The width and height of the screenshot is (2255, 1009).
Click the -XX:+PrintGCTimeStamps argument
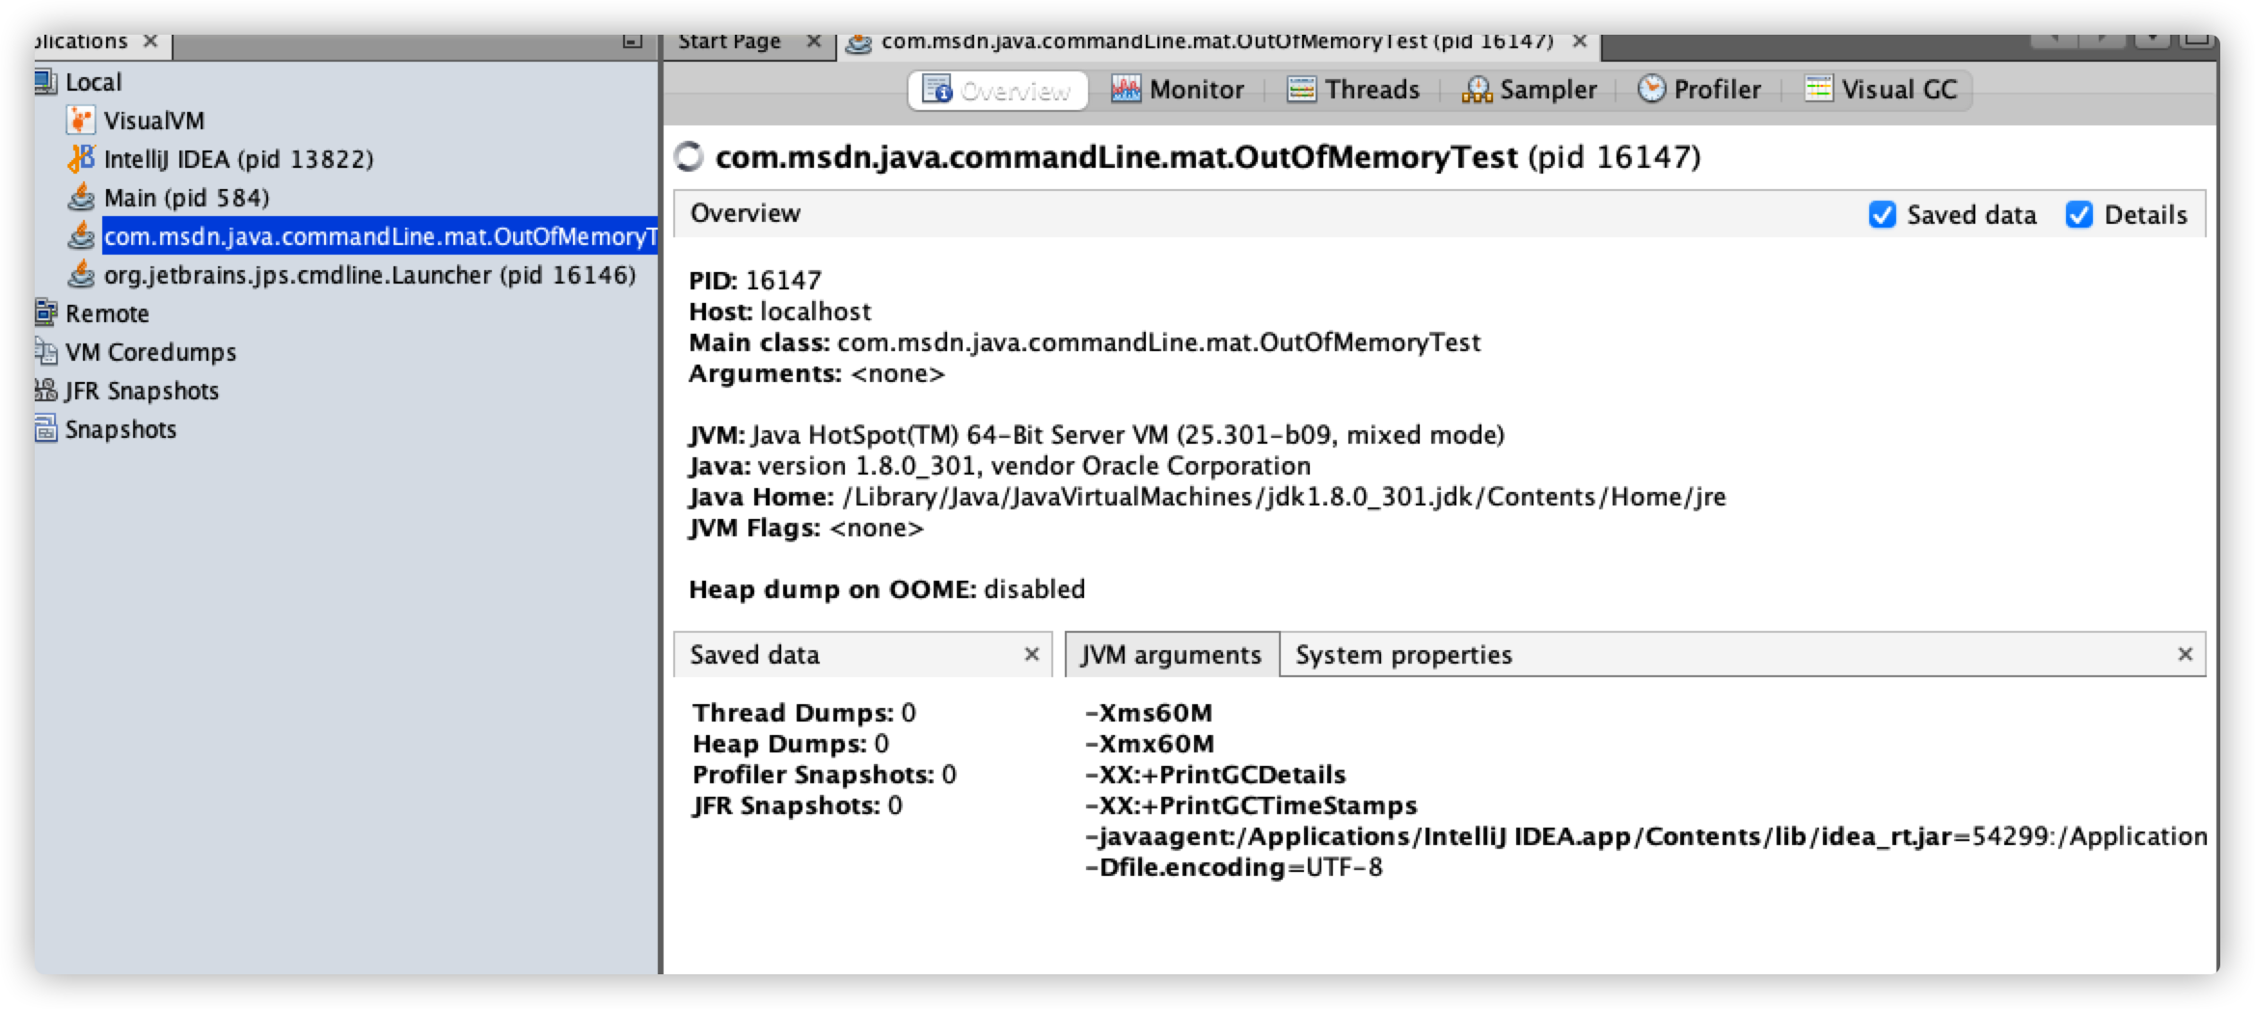click(x=1251, y=805)
